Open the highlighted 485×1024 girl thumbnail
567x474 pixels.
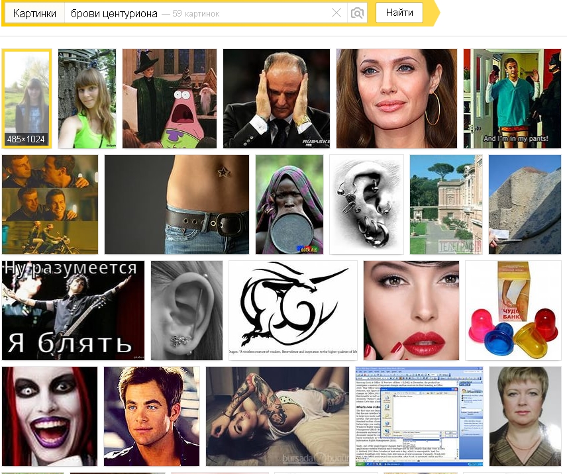[x=26, y=99]
